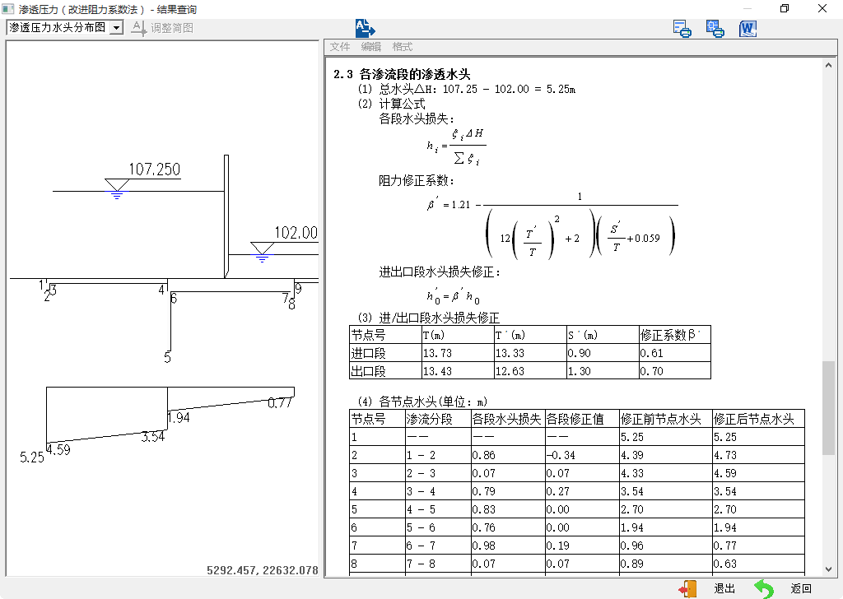Click the 3.54 label in the pressure diagram

(x=153, y=437)
